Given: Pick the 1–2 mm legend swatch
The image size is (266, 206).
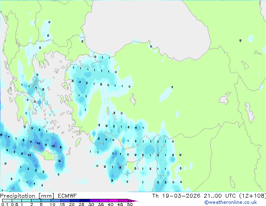Looking at the screenshot, I should tap(26, 201).
